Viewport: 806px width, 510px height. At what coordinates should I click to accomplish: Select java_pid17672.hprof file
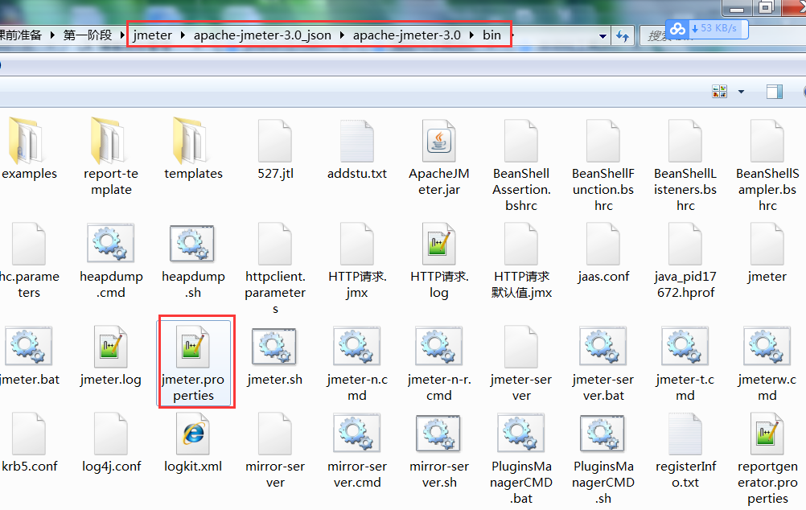pos(685,261)
